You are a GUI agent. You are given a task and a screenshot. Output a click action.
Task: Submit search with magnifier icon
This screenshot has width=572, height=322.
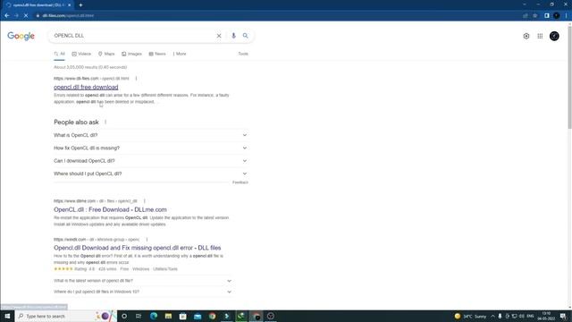tap(246, 36)
